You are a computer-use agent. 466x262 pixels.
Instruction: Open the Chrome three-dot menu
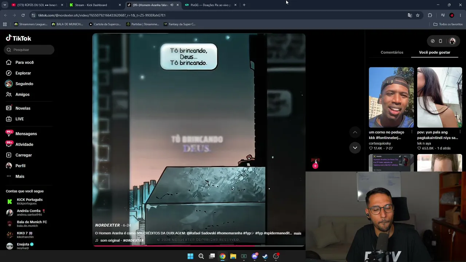[461, 15]
